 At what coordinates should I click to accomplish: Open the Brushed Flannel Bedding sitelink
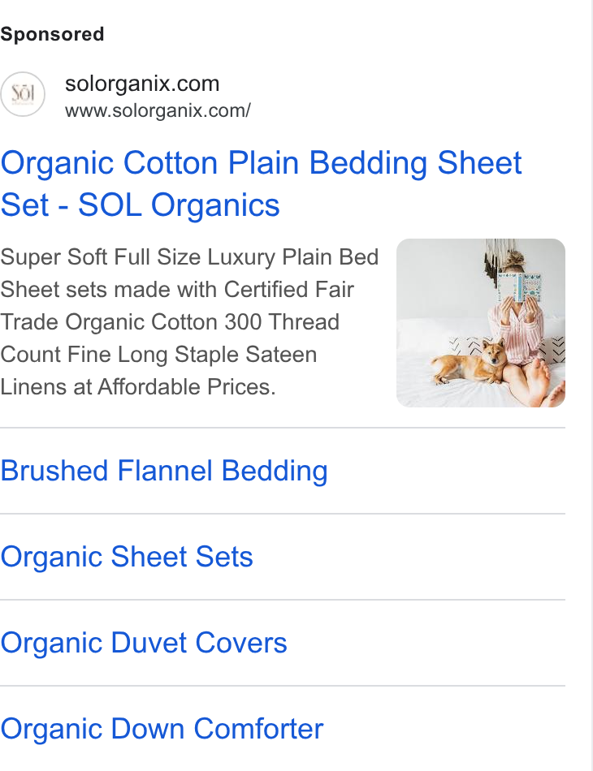[x=164, y=471]
